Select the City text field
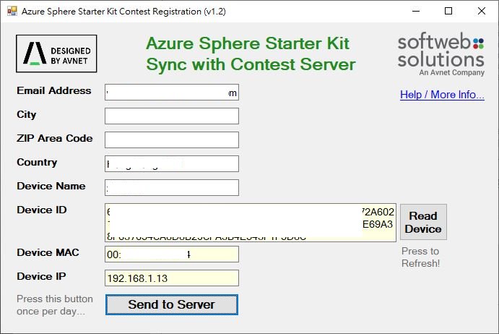Image resolution: width=499 pixels, height=334 pixels. coord(172,116)
